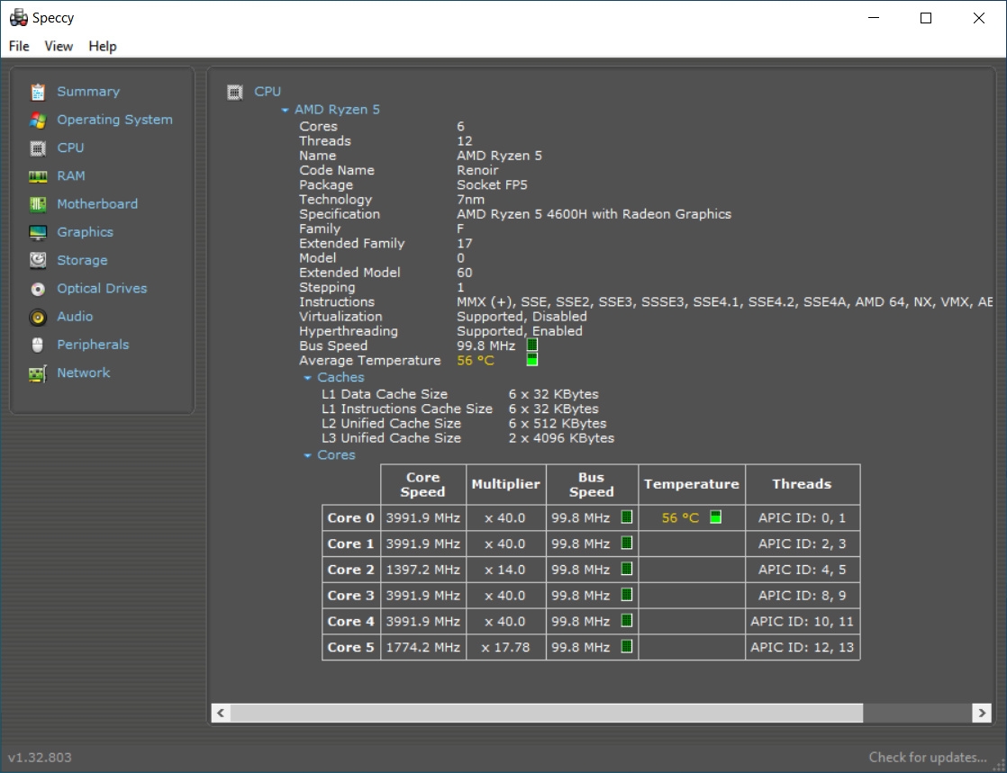This screenshot has width=1007, height=773.
Task: Click the Storage hard drive icon
Action: click(x=38, y=260)
